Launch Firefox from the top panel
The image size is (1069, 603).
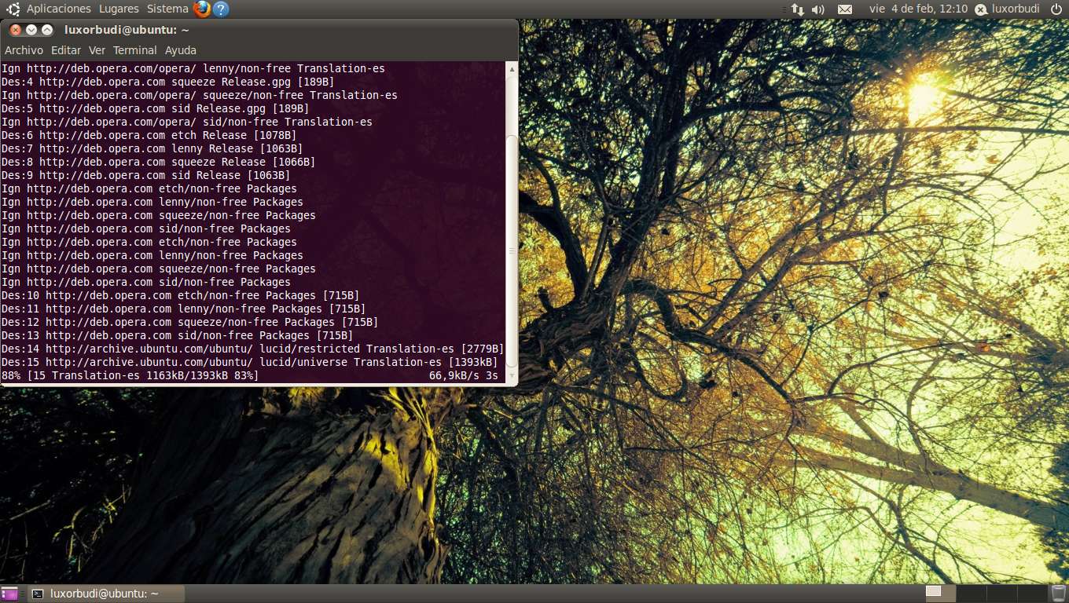coord(202,9)
